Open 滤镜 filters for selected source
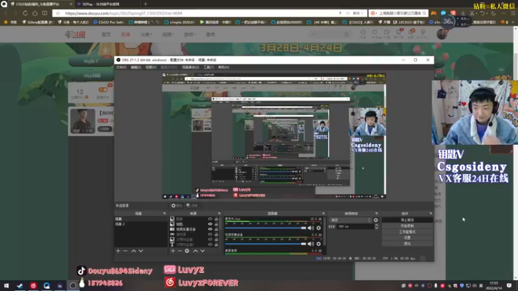Image resolution: width=518 pixels, height=291 pixels. [192, 206]
